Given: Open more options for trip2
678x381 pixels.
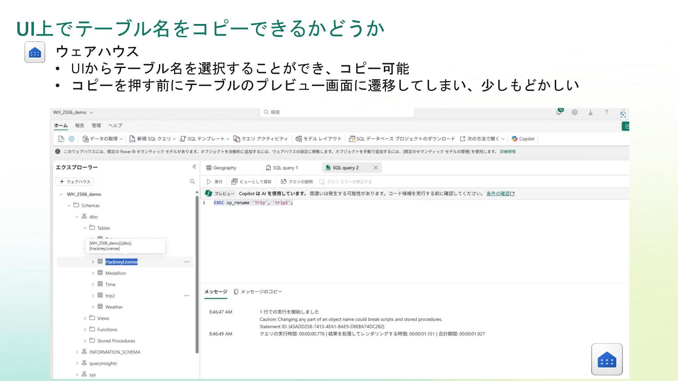Looking at the screenshot, I should coord(186,296).
